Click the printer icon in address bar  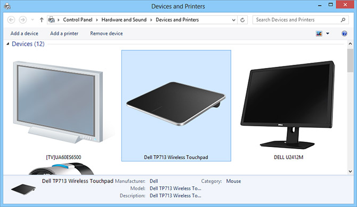point(52,20)
